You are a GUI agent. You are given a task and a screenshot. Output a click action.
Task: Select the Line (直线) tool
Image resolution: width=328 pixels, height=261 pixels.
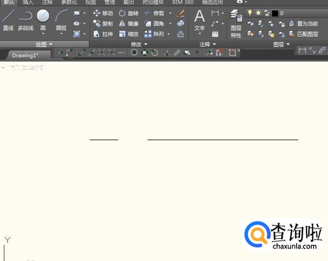(x=8, y=20)
